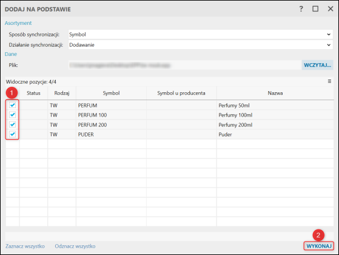Click the Status column header

[x=33, y=93]
